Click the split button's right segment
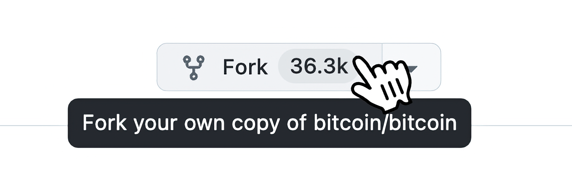 (412, 67)
